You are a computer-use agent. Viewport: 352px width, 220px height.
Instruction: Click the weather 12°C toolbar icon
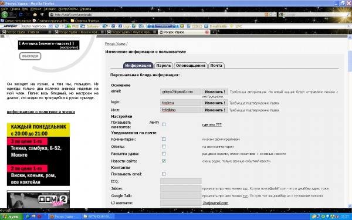(236, 26)
